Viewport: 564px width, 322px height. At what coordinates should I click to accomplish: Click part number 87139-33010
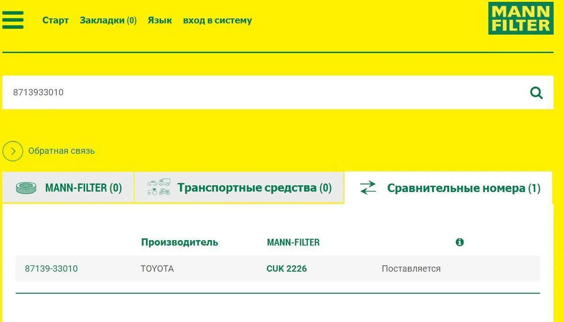[51, 269]
